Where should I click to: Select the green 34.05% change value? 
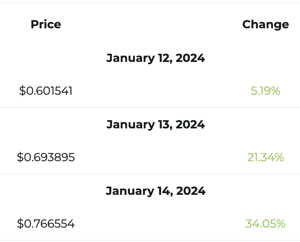coord(265,224)
